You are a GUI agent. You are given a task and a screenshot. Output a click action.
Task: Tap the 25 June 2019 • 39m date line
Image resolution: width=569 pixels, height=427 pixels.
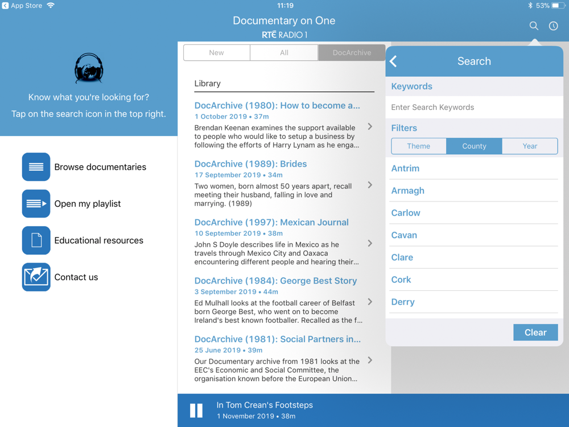tap(228, 350)
